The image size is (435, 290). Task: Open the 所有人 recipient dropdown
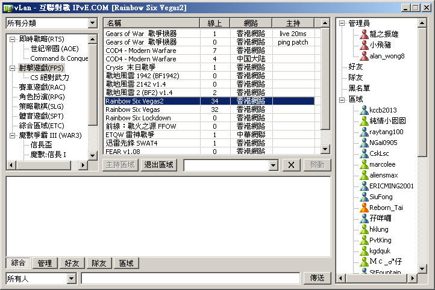[x=71, y=279]
